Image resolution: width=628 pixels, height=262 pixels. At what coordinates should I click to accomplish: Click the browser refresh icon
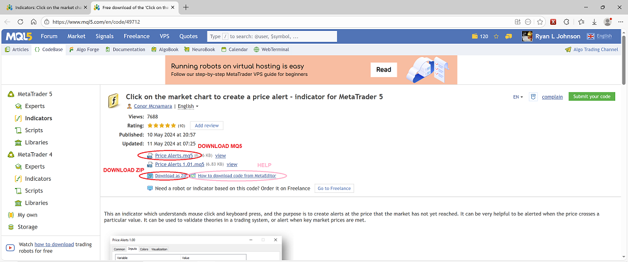pyautogui.click(x=21, y=22)
